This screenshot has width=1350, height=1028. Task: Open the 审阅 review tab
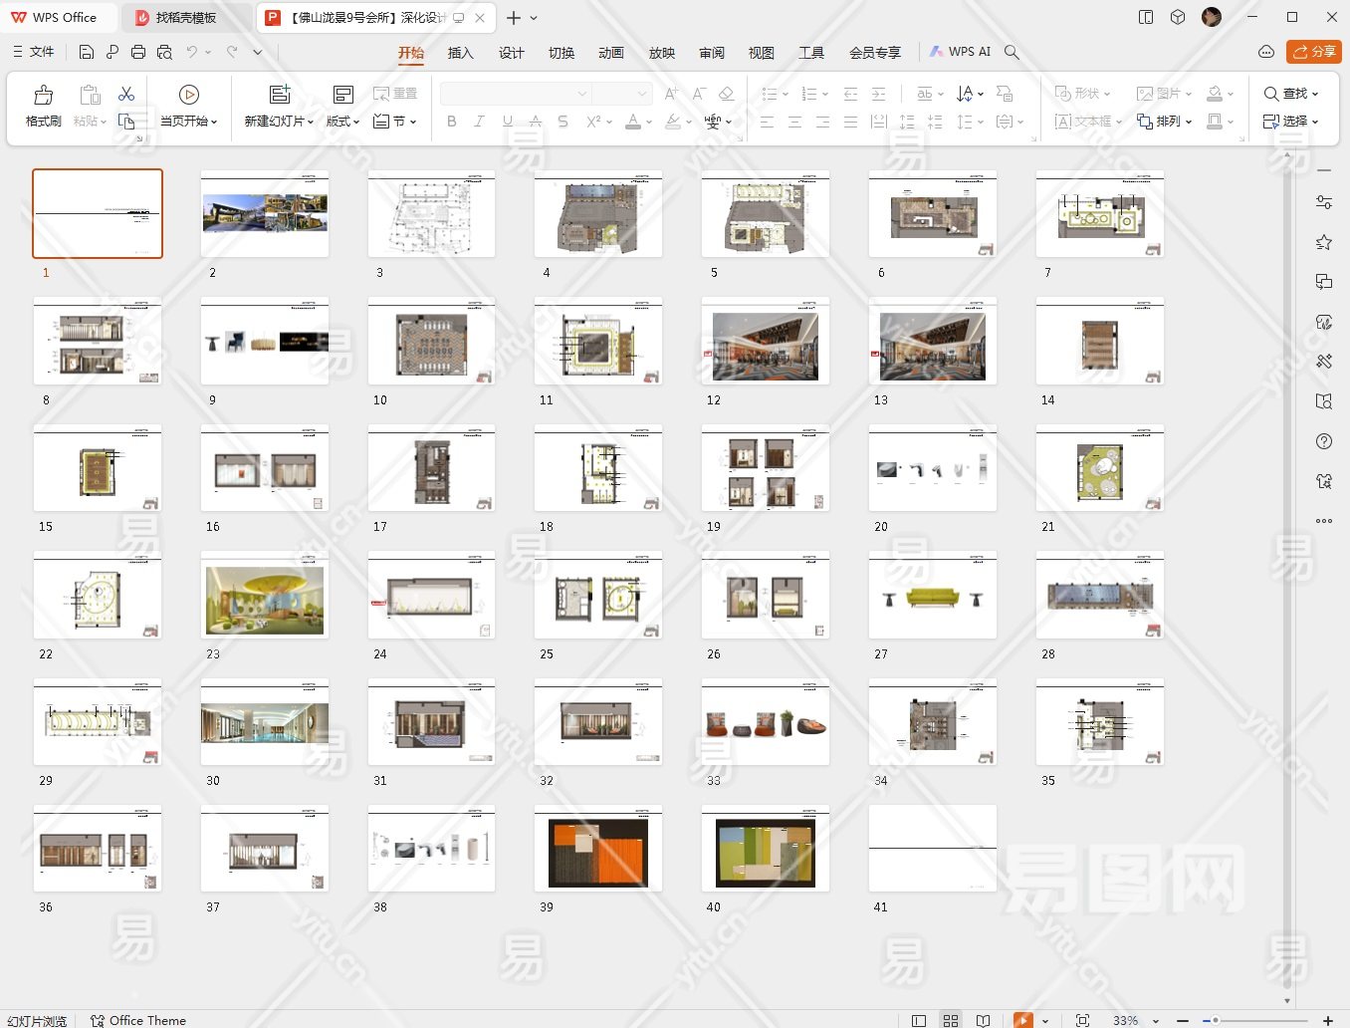[x=711, y=53]
